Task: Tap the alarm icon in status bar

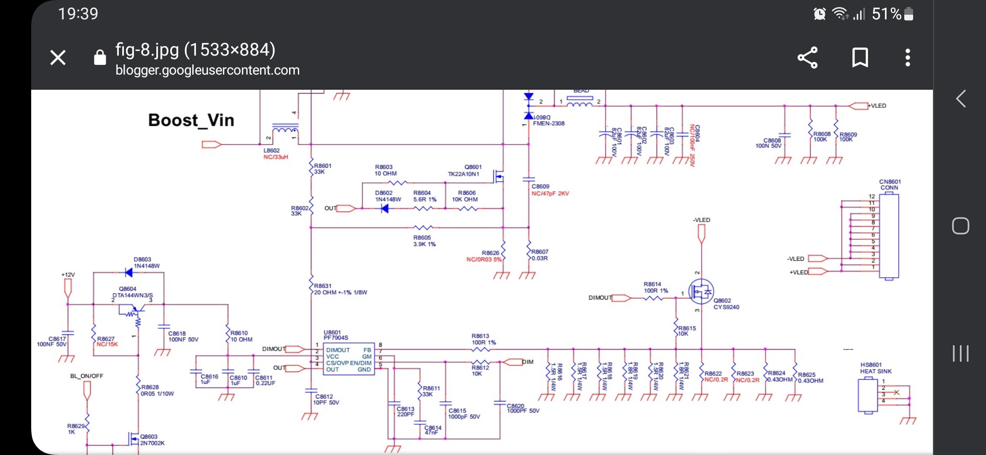Action: [820, 14]
